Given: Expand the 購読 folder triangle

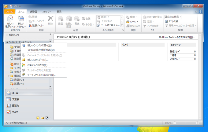Looking at the screenshot, I should (9, 76).
